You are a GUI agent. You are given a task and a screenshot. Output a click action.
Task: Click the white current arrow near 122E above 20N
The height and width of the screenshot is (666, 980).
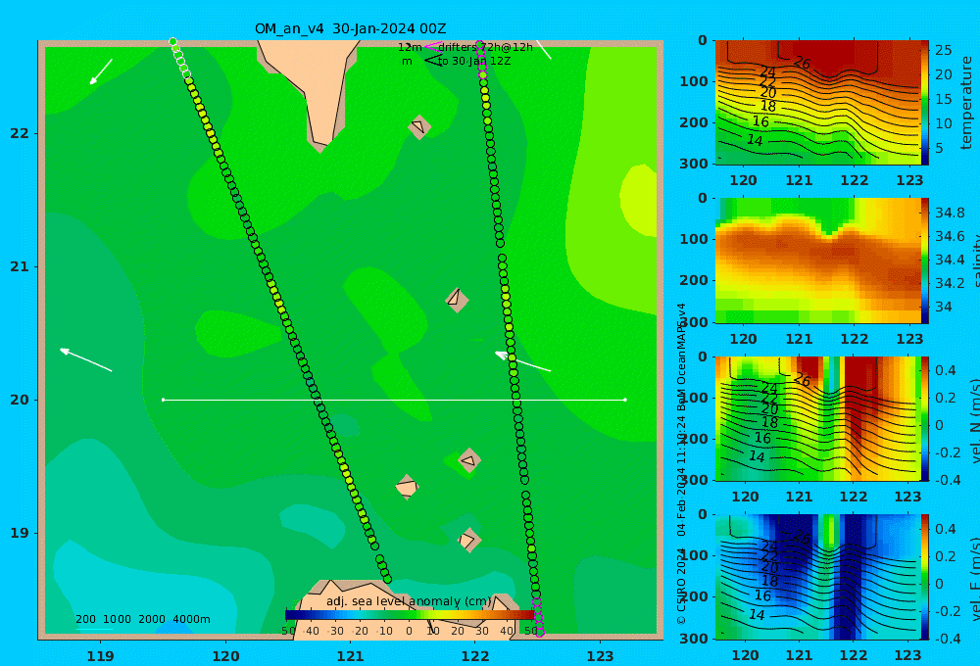pyautogui.click(x=522, y=361)
